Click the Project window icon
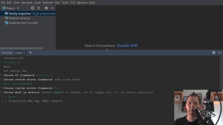223x125 pixels. (4, 8)
